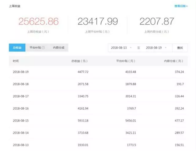Switch to the 内容分成 tab
Image resolution: width=196 pixels, height=151 pixels.
point(58,47)
